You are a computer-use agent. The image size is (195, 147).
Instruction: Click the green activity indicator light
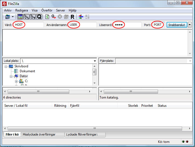point(183,142)
